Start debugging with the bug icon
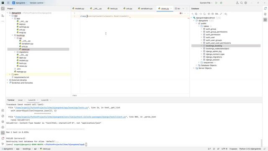The image size is (268, 151). click(221, 3)
